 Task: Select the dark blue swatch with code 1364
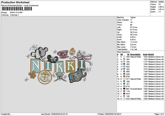(124, 64)
